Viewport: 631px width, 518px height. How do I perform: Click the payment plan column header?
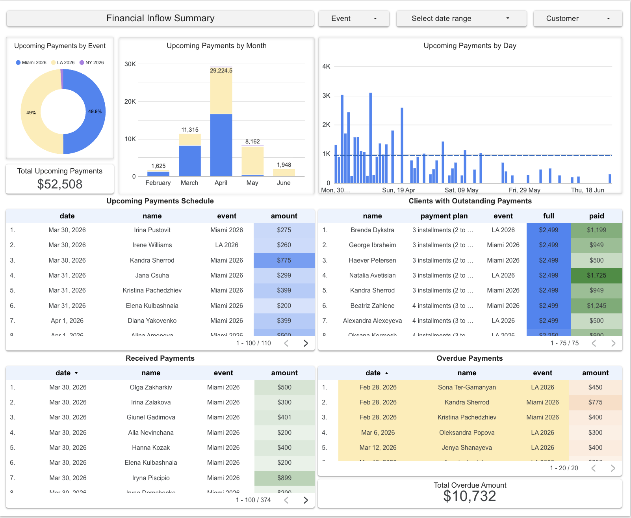444,216
